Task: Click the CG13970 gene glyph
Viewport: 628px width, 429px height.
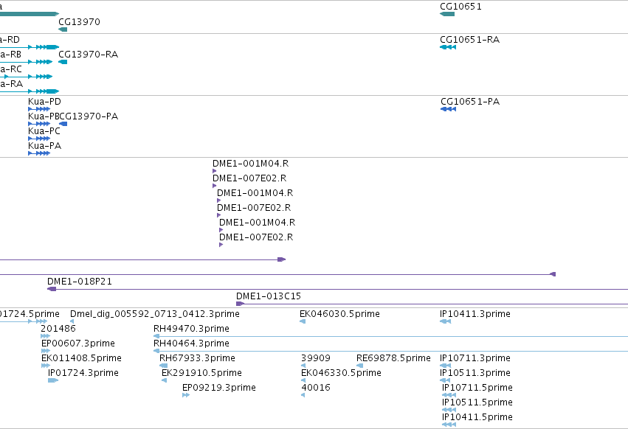Action: click(x=63, y=29)
